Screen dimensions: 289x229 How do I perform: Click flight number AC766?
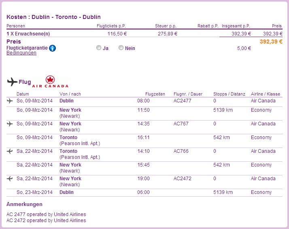[x=181, y=151]
